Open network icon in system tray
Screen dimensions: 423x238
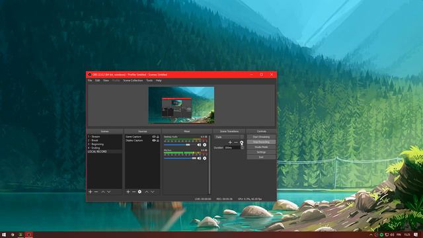[387, 235]
